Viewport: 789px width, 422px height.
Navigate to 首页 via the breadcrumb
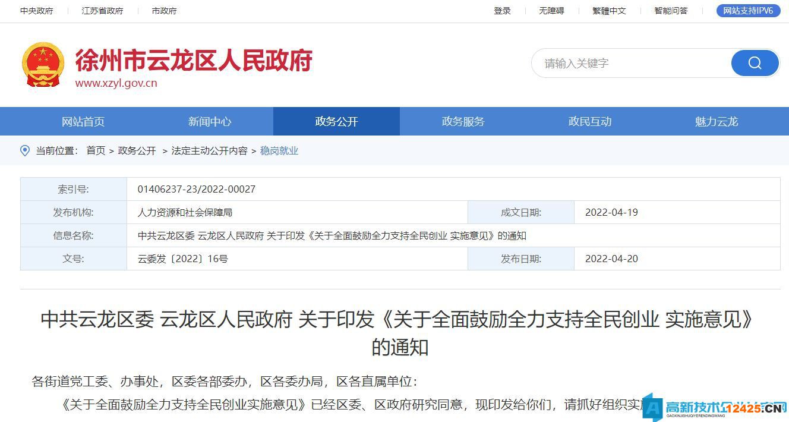(x=96, y=150)
